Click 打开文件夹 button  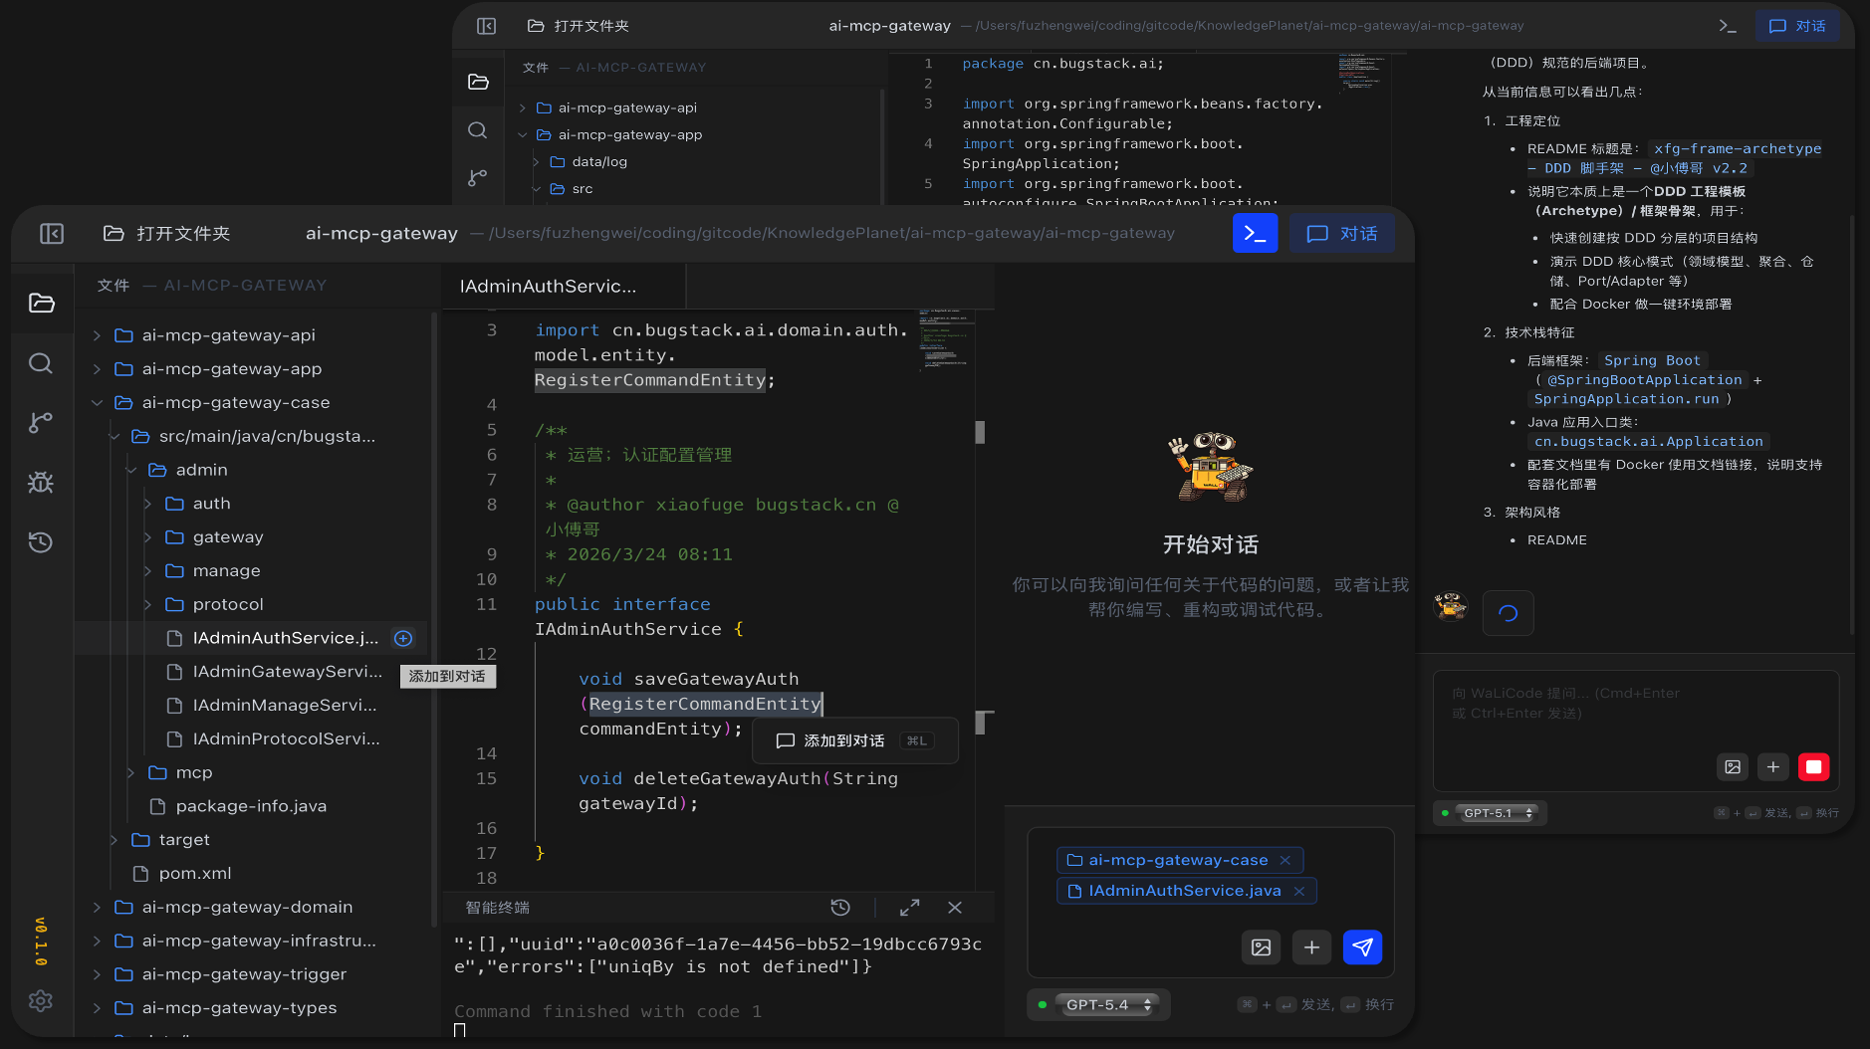[x=167, y=234]
